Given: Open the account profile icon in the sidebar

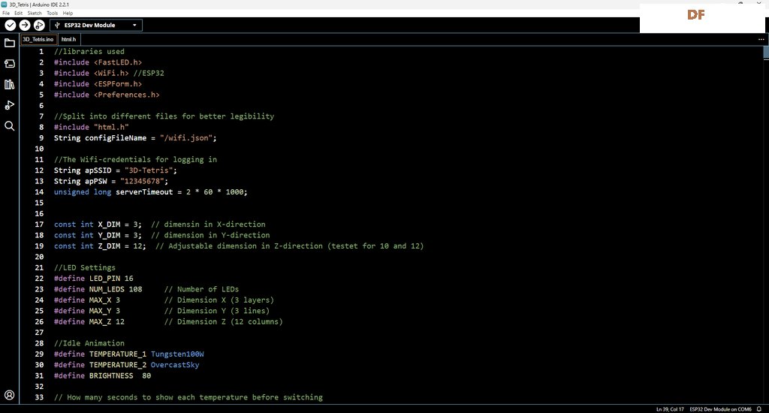Looking at the screenshot, I should (x=9, y=395).
